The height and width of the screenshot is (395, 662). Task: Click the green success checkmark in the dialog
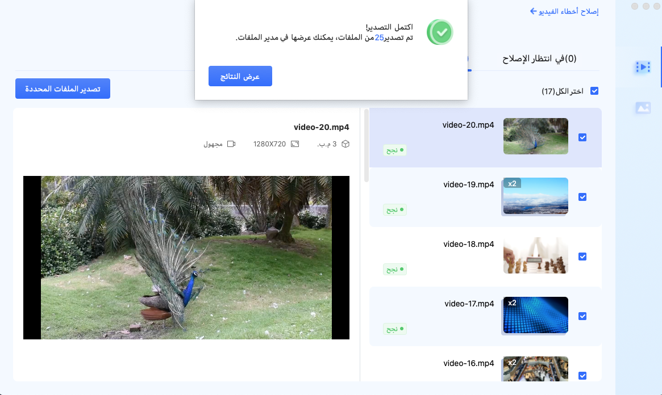(x=440, y=32)
